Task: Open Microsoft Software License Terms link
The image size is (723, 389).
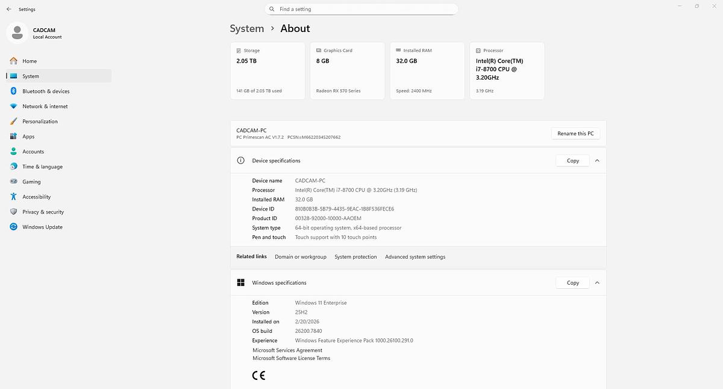Action: click(x=291, y=358)
